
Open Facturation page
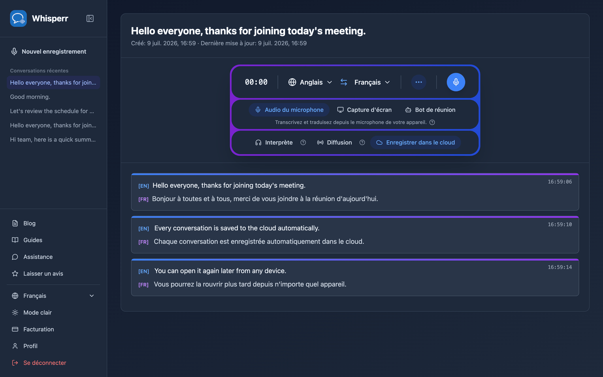click(54, 329)
